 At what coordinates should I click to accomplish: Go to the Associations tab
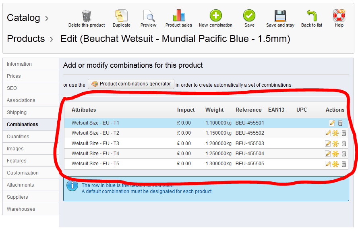[x=31, y=100]
